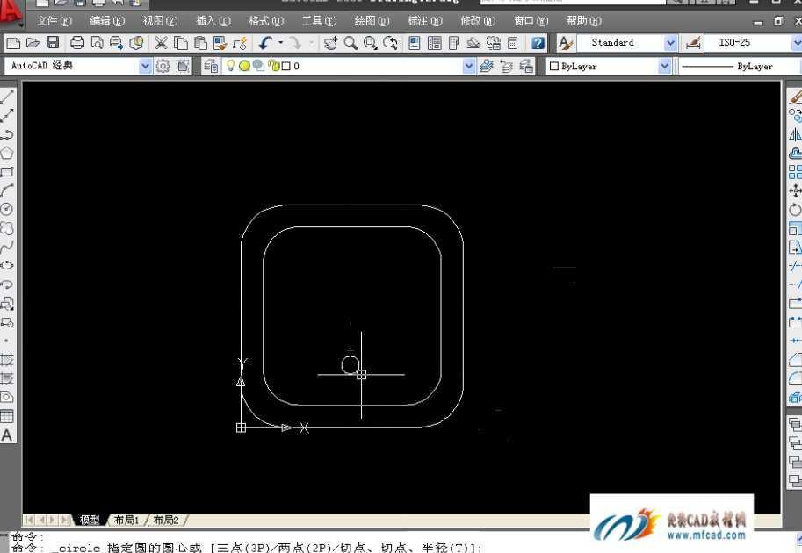Save the drawing with the floppy disk icon
Screen dimensions: 802x553
click(x=53, y=43)
